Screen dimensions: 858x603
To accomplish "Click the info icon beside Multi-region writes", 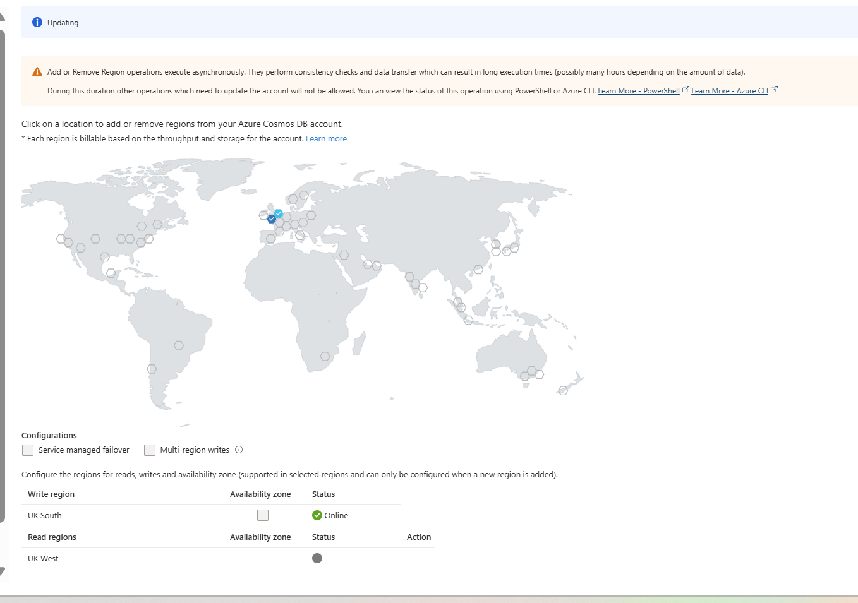I will tap(239, 450).
